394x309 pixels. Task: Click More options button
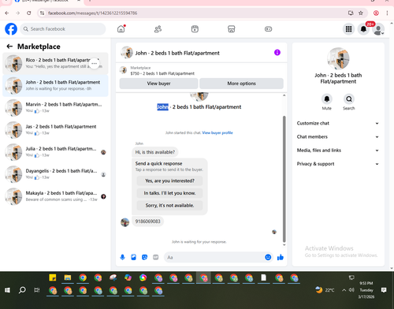tap(241, 84)
